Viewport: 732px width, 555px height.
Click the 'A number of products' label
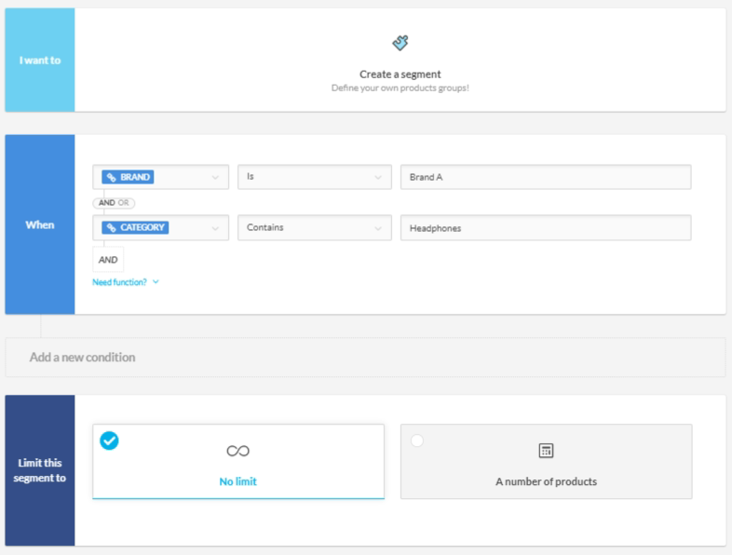tap(546, 481)
